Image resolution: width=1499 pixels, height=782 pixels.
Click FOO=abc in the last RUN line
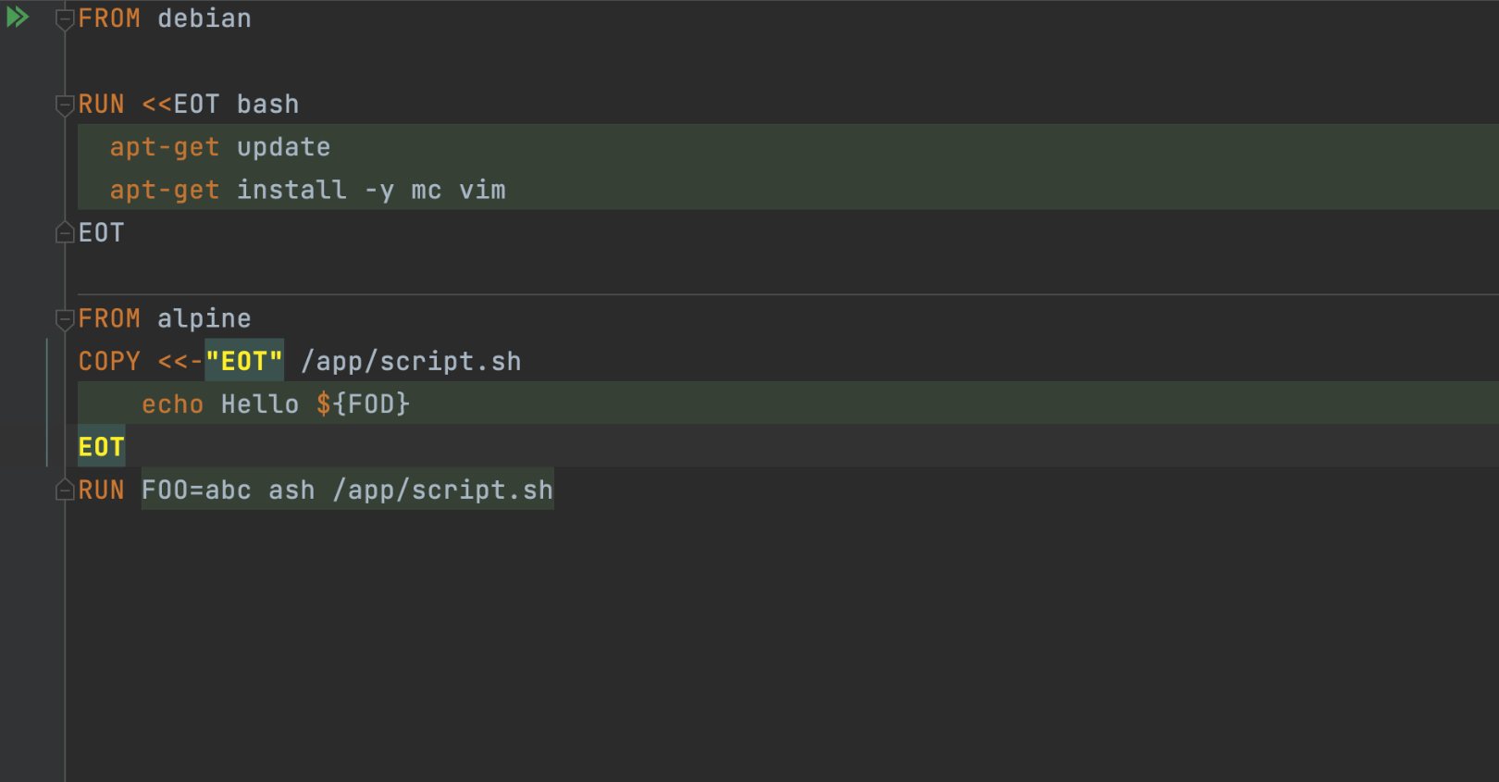(196, 490)
